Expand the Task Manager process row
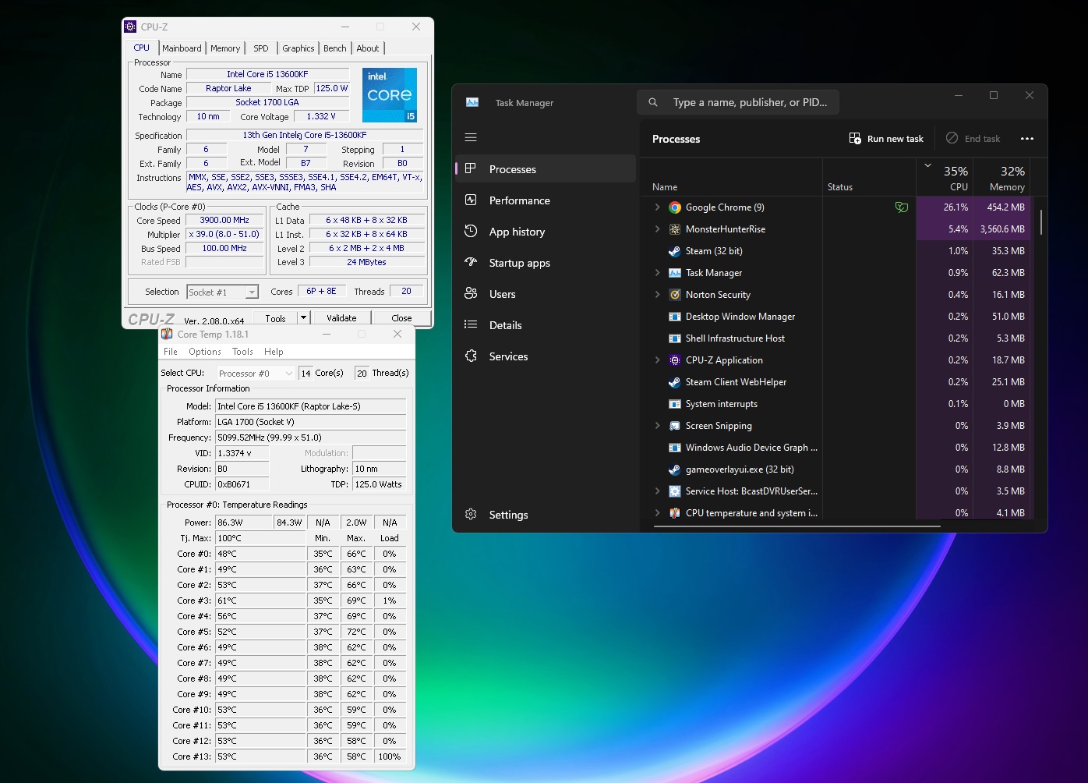The height and width of the screenshot is (783, 1088). point(657,273)
